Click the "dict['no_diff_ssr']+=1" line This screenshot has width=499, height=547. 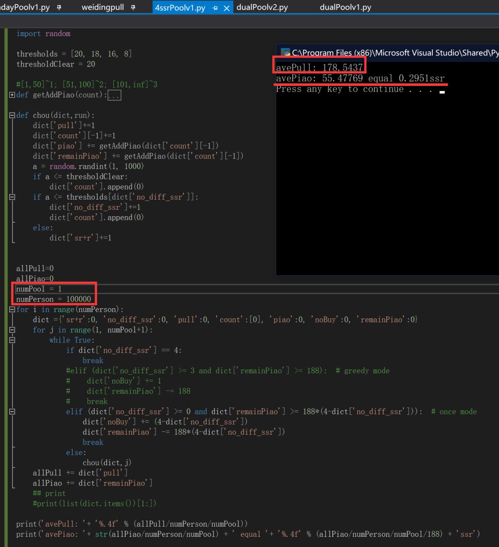tap(95, 207)
